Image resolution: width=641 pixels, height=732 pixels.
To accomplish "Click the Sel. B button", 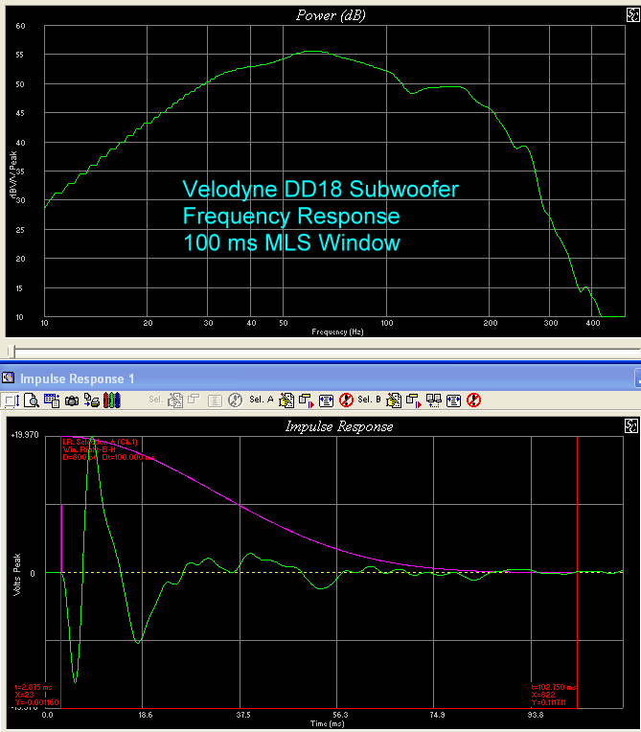I will point(370,400).
